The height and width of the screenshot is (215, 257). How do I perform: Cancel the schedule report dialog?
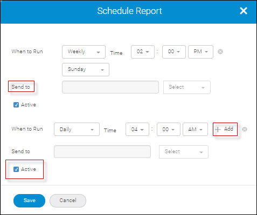[x=68, y=200]
